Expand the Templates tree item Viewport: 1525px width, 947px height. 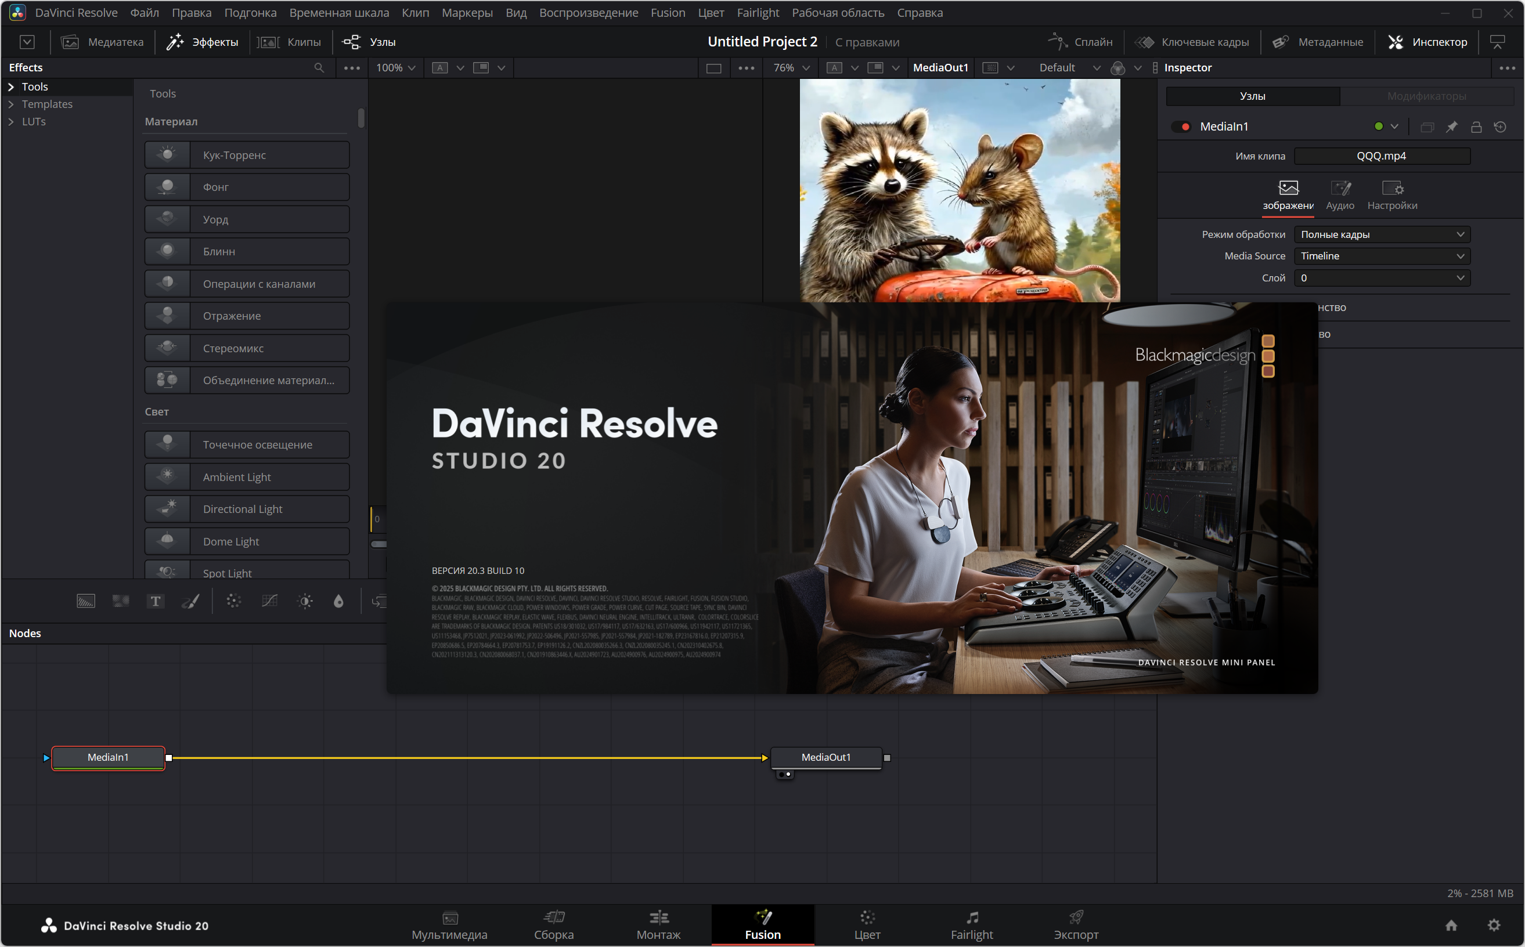coord(11,104)
